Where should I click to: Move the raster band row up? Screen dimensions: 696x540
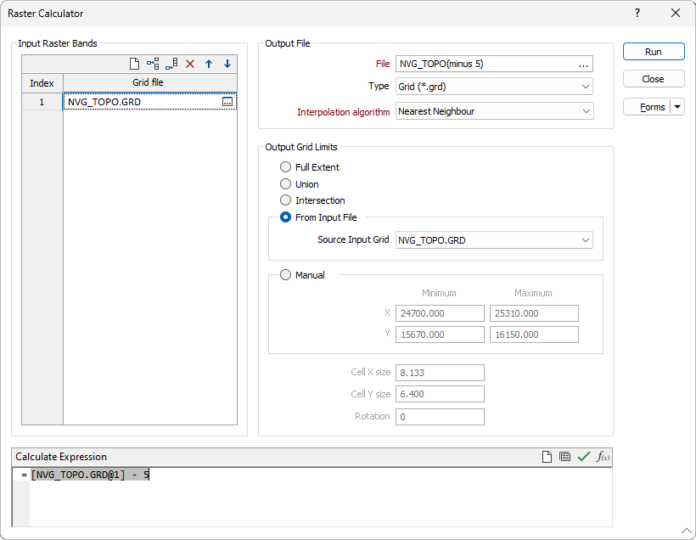tap(209, 64)
